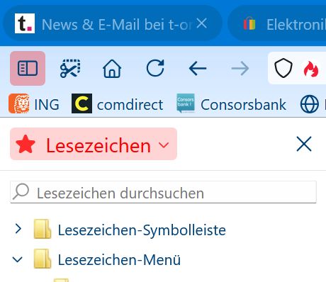Click the screenshot scissors icon
The height and width of the screenshot is (282, 326).
[x=70, y=69]
